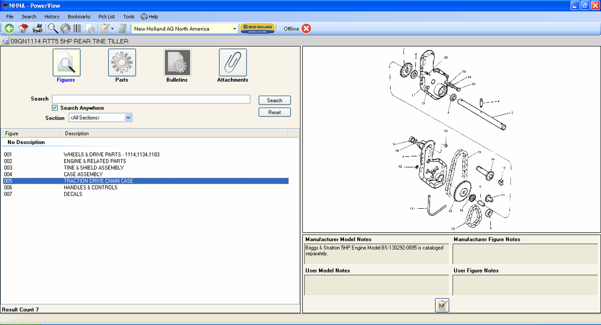
Task: Click the New Holland Agriculture logo
Action: coord(257,29)
